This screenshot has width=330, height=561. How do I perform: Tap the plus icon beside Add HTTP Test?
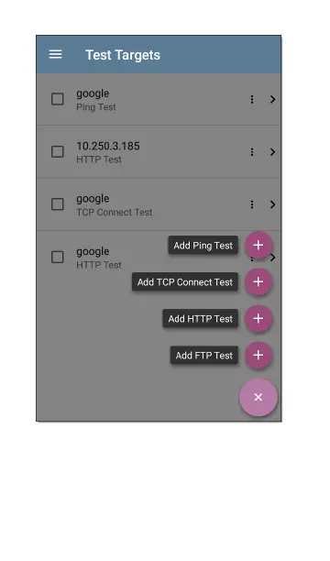coord(258,319)
